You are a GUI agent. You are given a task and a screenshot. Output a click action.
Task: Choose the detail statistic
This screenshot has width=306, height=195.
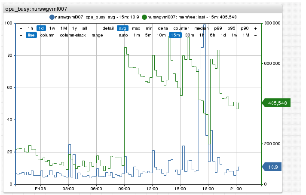point(108,28)
